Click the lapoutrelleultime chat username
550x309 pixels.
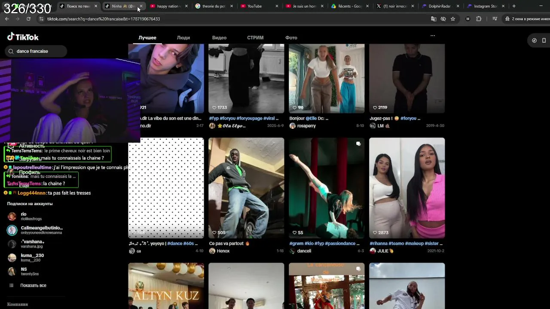(32, 167)
